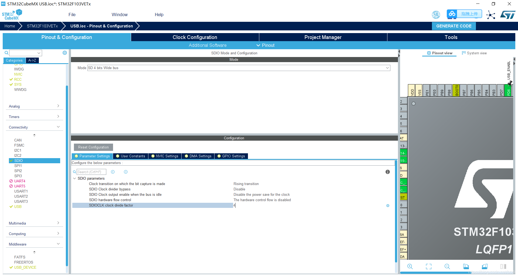Select UART4 peripheral
The width and height of the screenshot is (518, 277).
pos(20,181)
